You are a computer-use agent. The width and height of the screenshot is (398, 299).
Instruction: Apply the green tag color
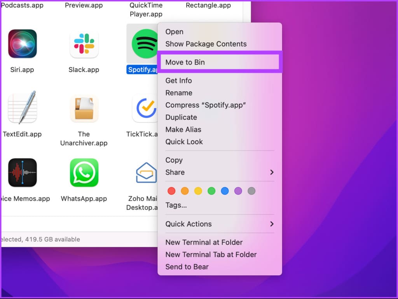[211, 191]
